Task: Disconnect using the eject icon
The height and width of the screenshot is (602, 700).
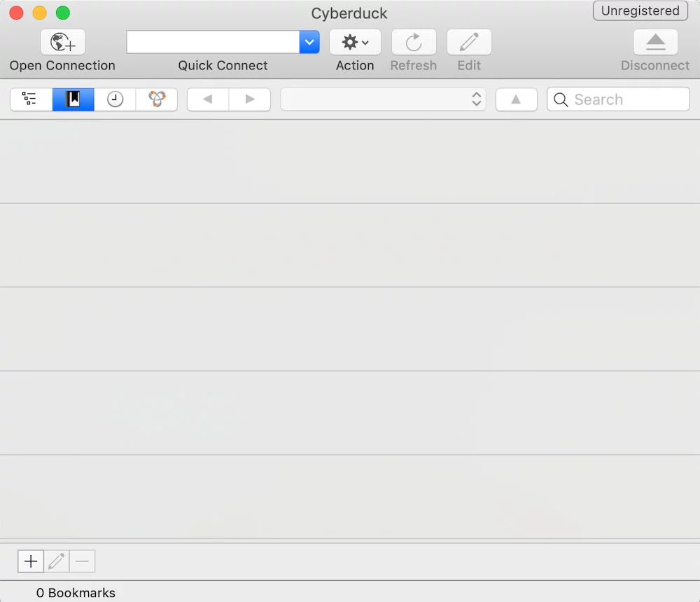Action: (655, 42)
